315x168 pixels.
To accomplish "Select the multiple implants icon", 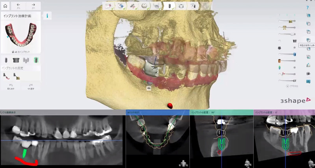I will click(26, 60).
